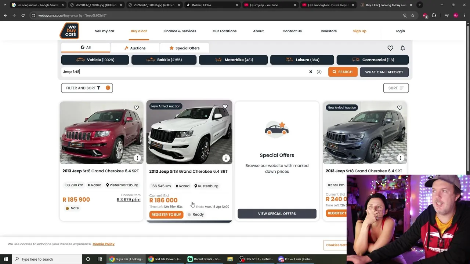The height and width of the screenshot is (264, 470).
Task: Open a new browser tab with plus
Action: pyautogui.click(x=420, y=5)
